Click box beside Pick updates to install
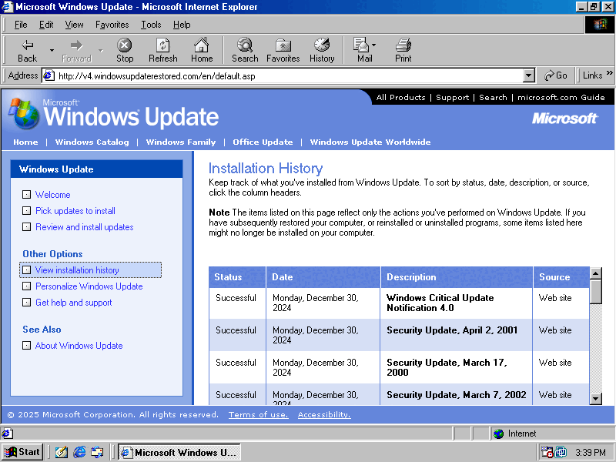Image resolution: width=616 pixels, height=462 pixels. [x=27, y=211]
